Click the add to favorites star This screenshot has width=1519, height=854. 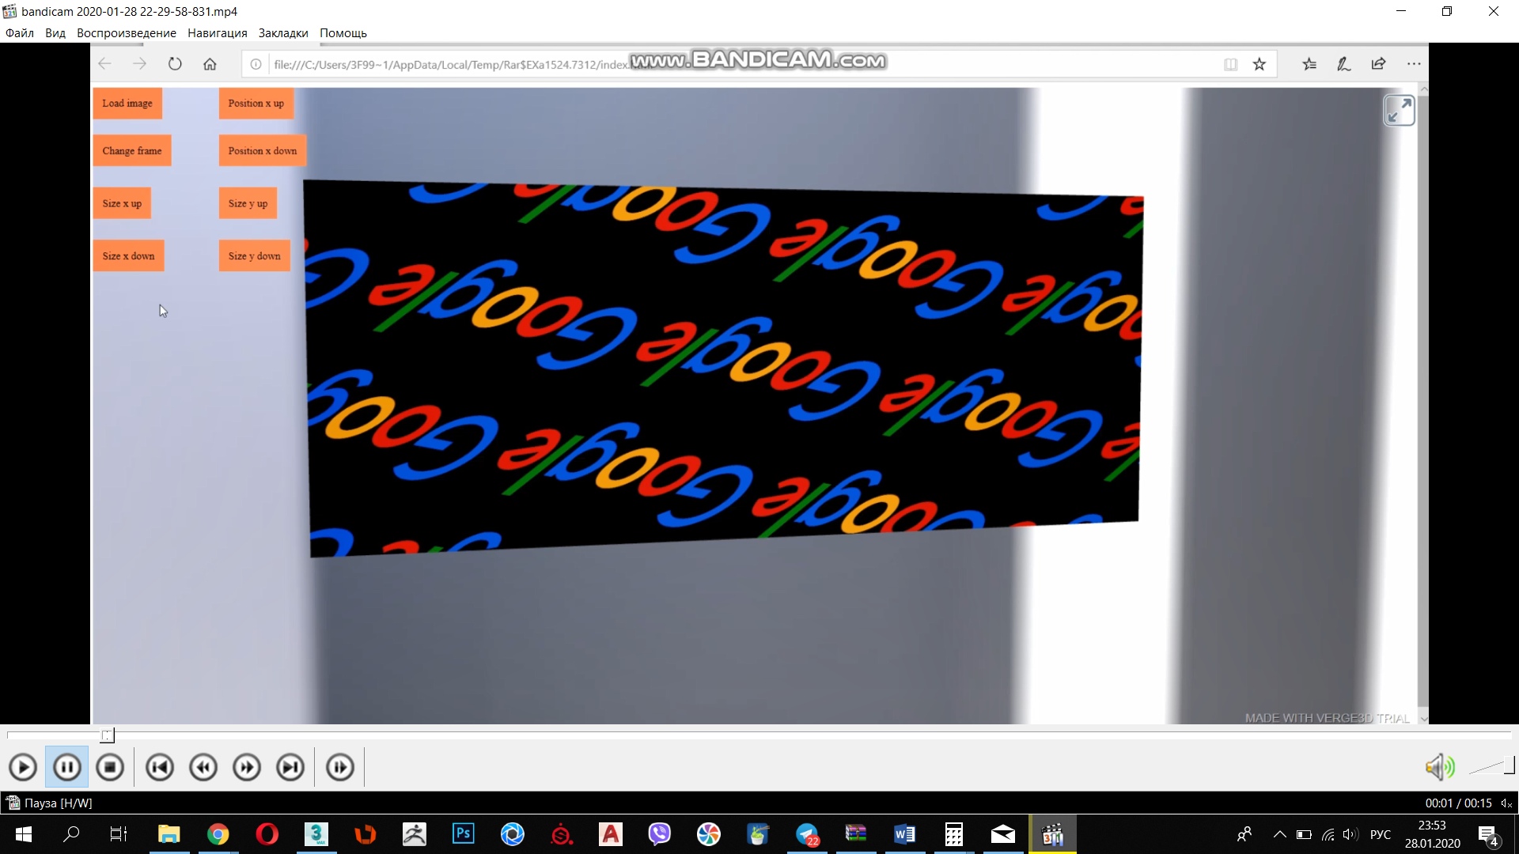tap(1260, 64)
